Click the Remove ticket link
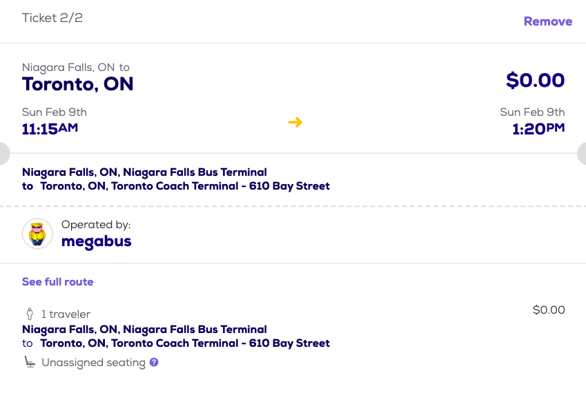 (547, 21)
